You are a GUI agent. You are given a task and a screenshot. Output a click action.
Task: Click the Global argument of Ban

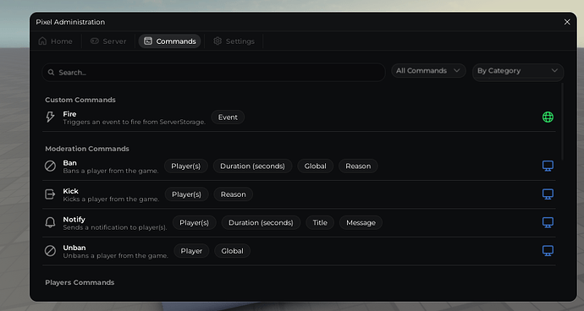click(x=315, y=166)
